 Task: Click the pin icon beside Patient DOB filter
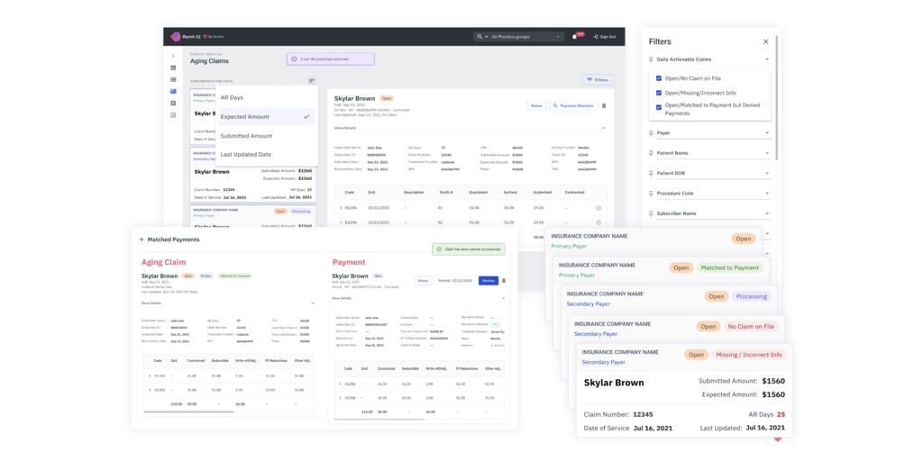pos(652,173)
